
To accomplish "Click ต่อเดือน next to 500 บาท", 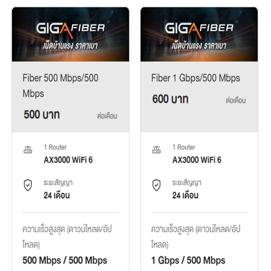I will [107, 116].
